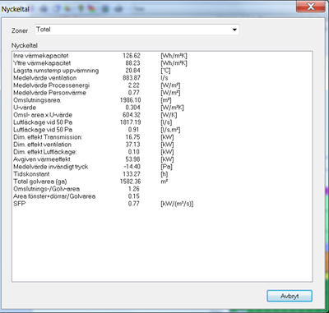Click the Avbryt button
The image size is (329, 313).
[290, 296]
